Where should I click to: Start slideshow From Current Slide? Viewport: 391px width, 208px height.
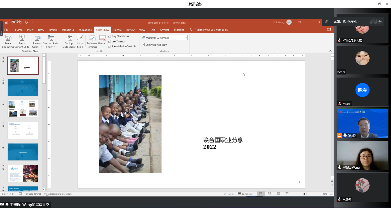click(22, 41)
